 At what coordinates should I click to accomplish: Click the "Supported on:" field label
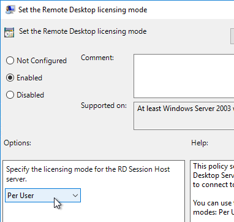coord(104,105)
